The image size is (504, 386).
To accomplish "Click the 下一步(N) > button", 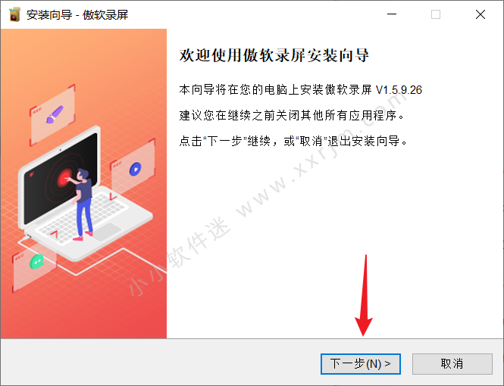I will 360,364.
